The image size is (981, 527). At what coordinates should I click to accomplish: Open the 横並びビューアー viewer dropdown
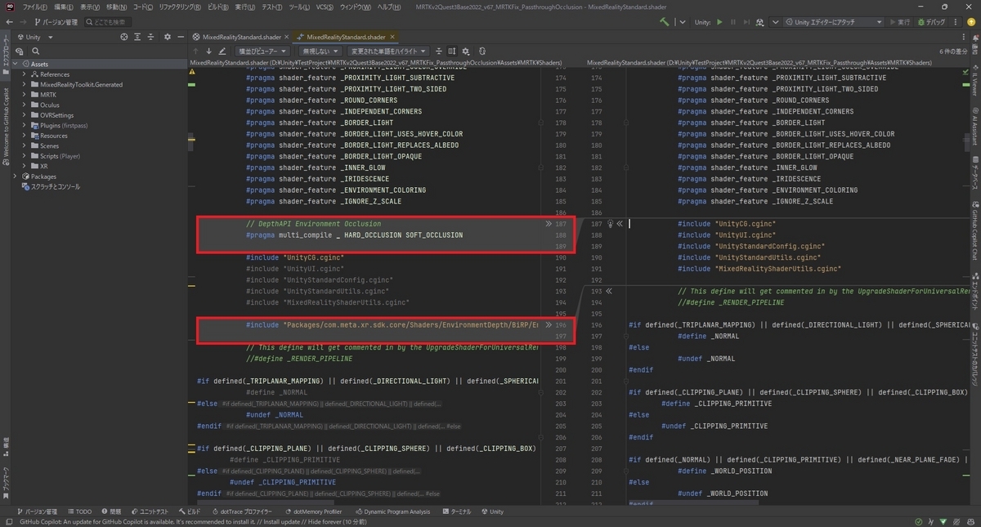click(262, 51)
